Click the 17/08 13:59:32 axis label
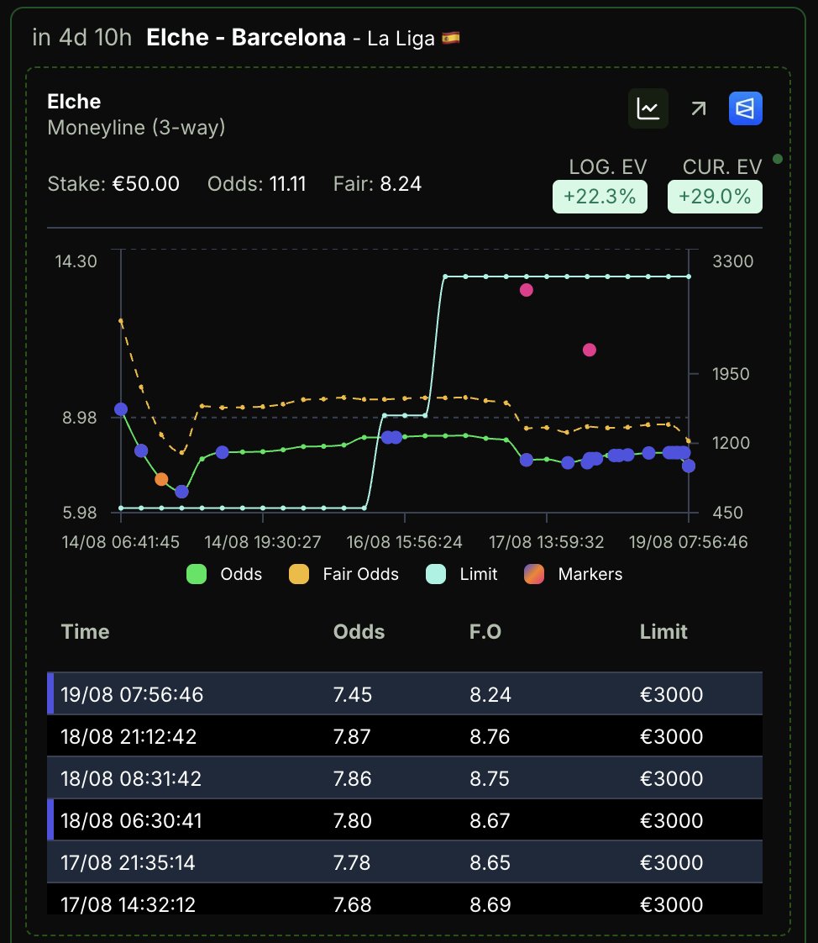Viewport: 818px width, 943px height. click(547, 542)
